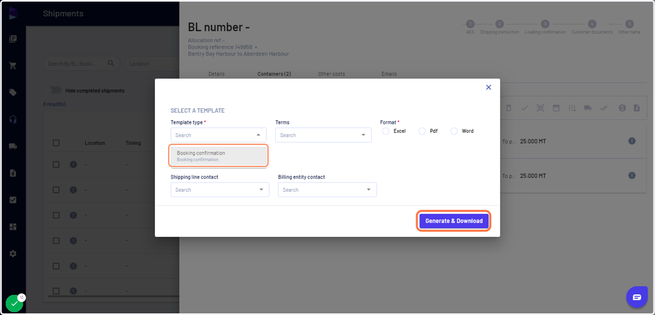Click the Timing column header
Viewport: 655px width, 315px height.
133,143
